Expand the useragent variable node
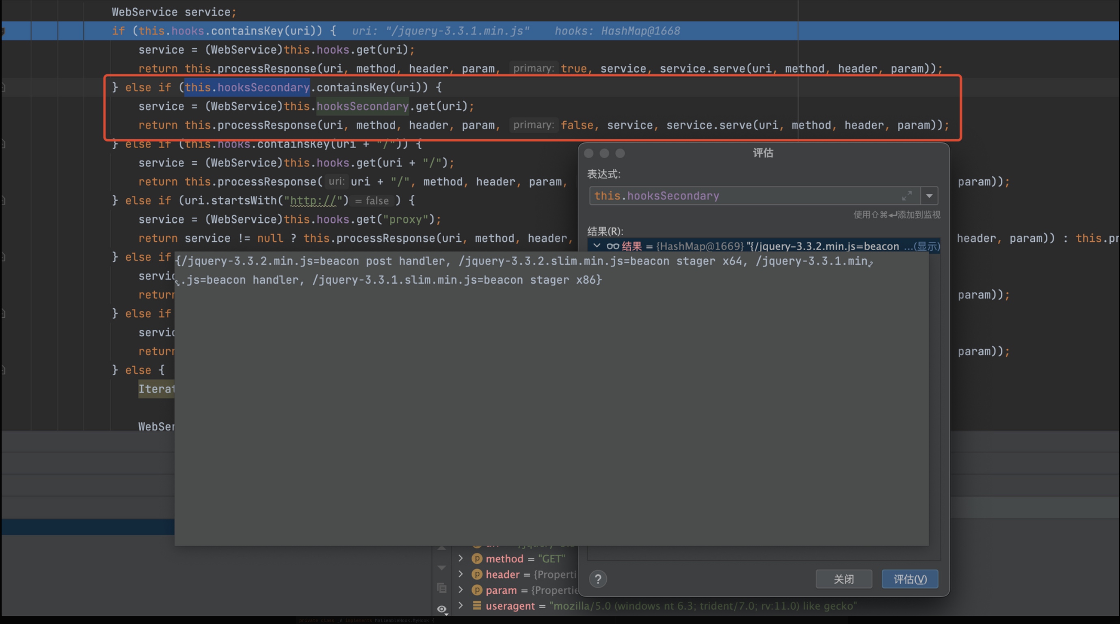This screenshot has height=624, width=1120. (x=461, y=605)
